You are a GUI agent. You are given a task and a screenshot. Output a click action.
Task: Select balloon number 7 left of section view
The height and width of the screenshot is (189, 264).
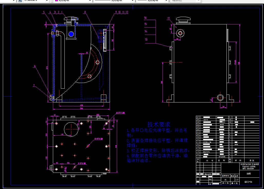click(34, 85)
